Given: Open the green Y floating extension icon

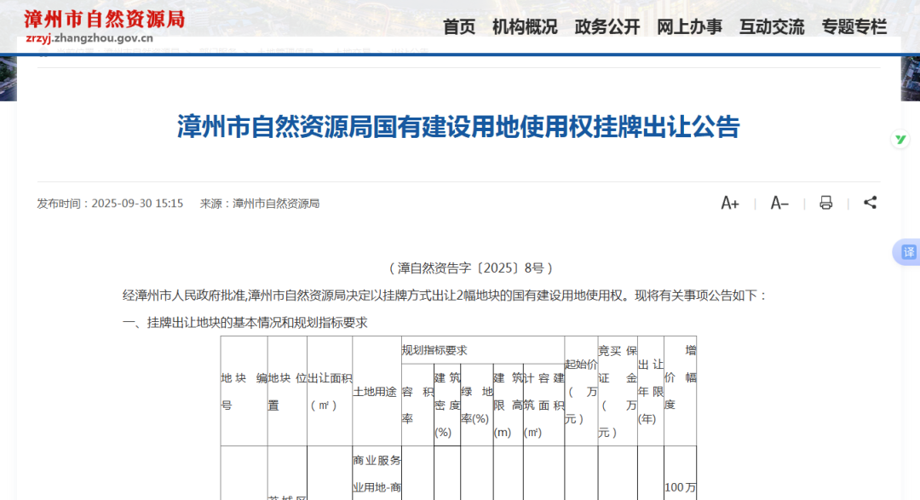Looking at the screenshot, I should 900,140.
